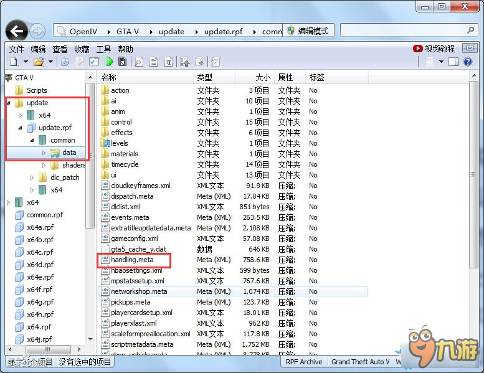Open the 编辑 menu
Screen dimensions: 484x373
(x=38, y=49)
